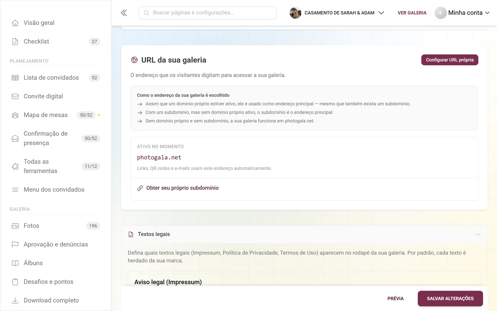Expand the Minha conta menu
The width and height of the screenshot is (497, 311).
(462, 13)
